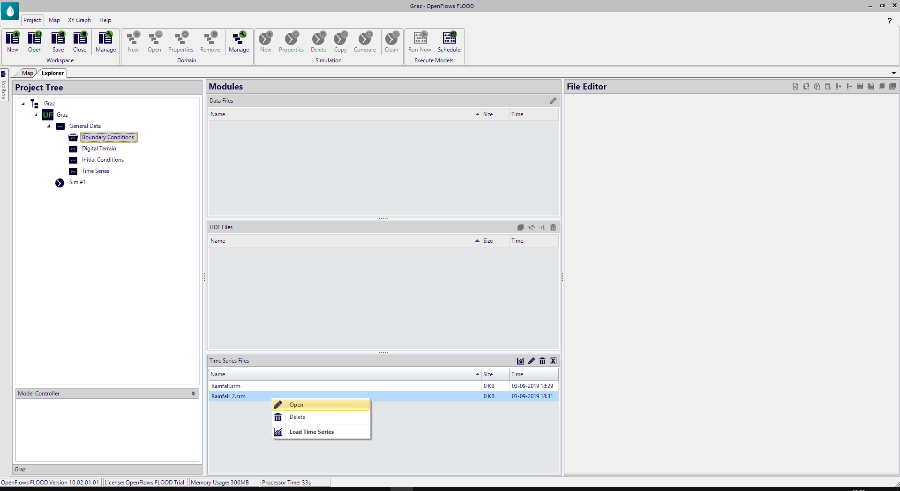The image size is (900, 491).
Task: Collapse the UF Graz domain node
Action: click(36, 115)
